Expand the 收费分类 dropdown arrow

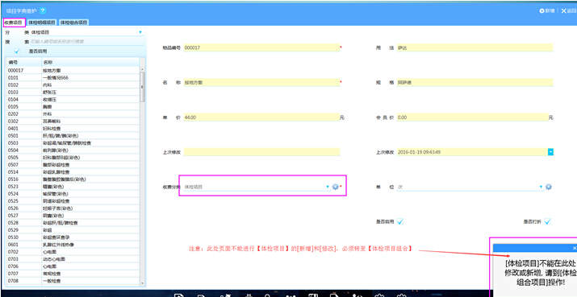(x=328, y=187)
